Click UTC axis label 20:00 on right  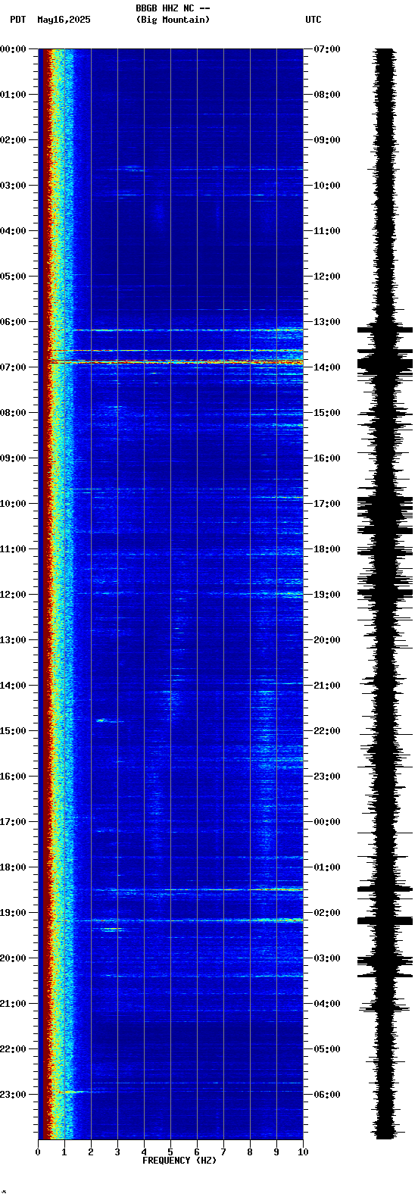click(327, 640)
